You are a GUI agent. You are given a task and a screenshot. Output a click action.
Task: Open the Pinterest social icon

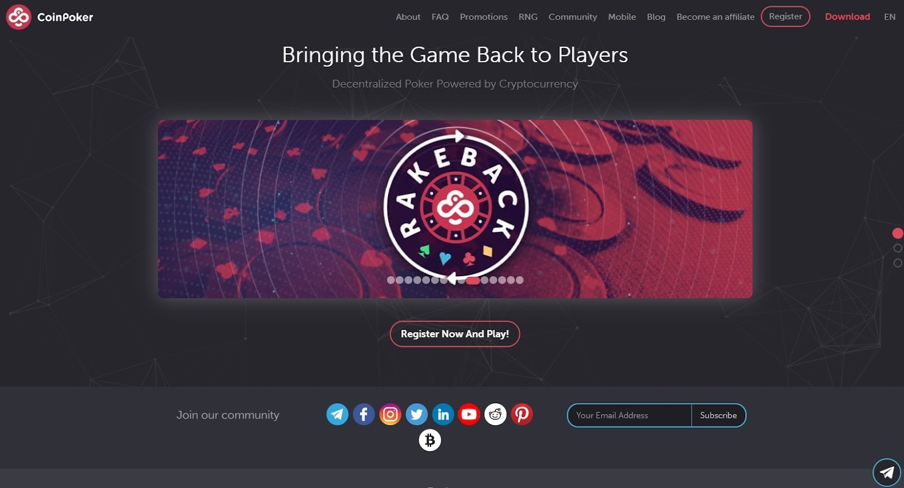click(522, 415)
